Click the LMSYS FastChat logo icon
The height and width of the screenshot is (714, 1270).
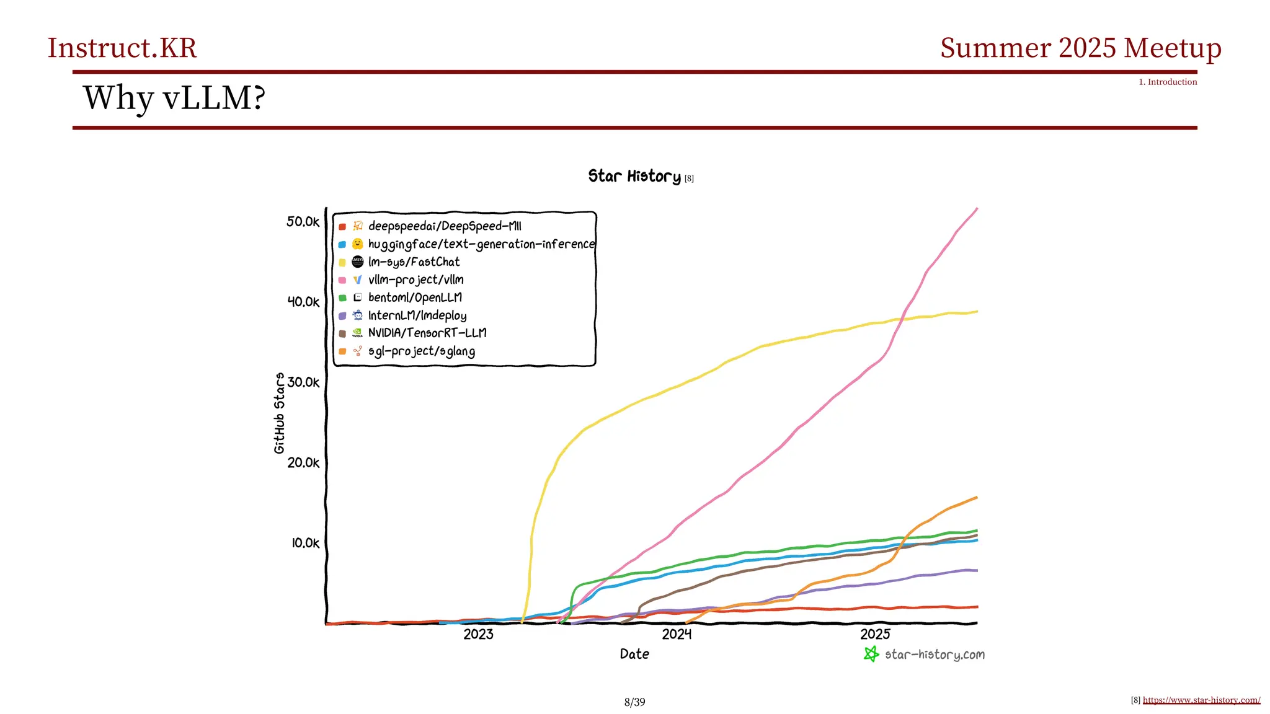coord(358,262)
